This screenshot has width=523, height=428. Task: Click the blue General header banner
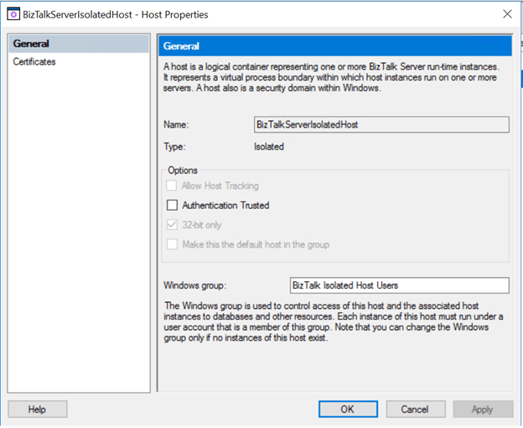point(334,46)
